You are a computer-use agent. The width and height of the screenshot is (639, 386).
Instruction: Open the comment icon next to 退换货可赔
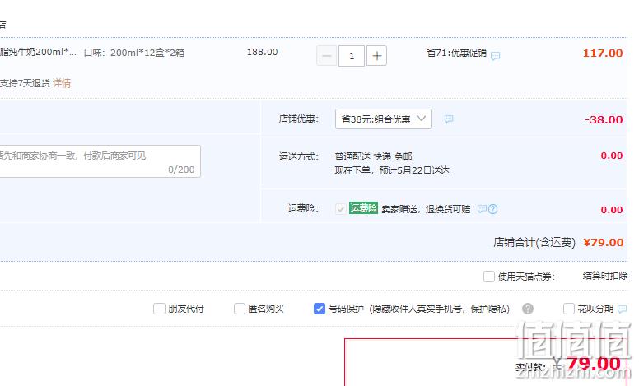482,209
